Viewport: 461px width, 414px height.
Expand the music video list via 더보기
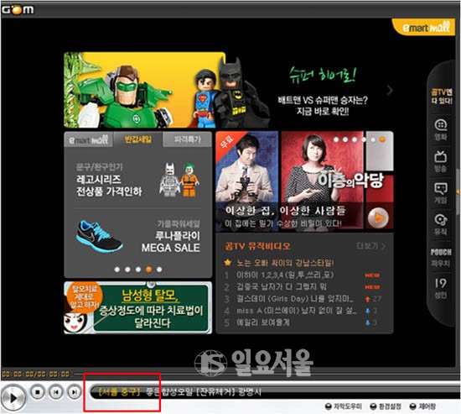click(370, 246)
